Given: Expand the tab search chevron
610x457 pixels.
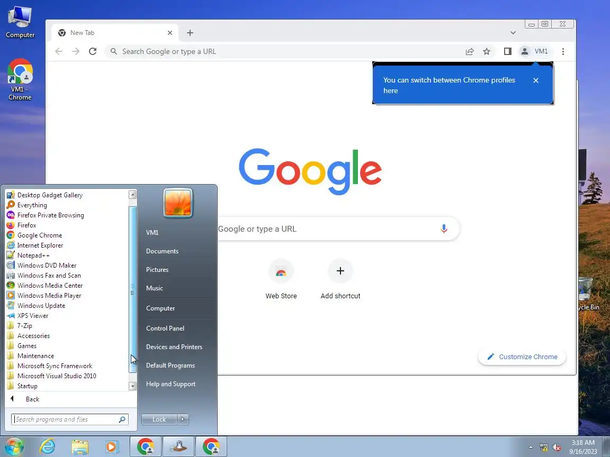Looking at the screenshot, I should point(513,33).
